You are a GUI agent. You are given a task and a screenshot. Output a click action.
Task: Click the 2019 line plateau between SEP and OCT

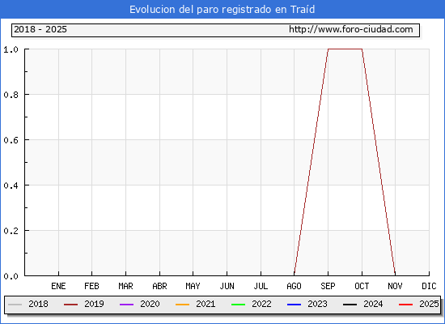(345, 49)
